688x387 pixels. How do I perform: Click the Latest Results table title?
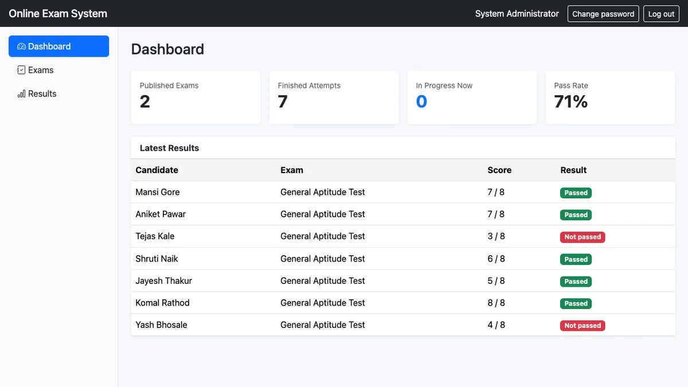[x=169, y=148]
